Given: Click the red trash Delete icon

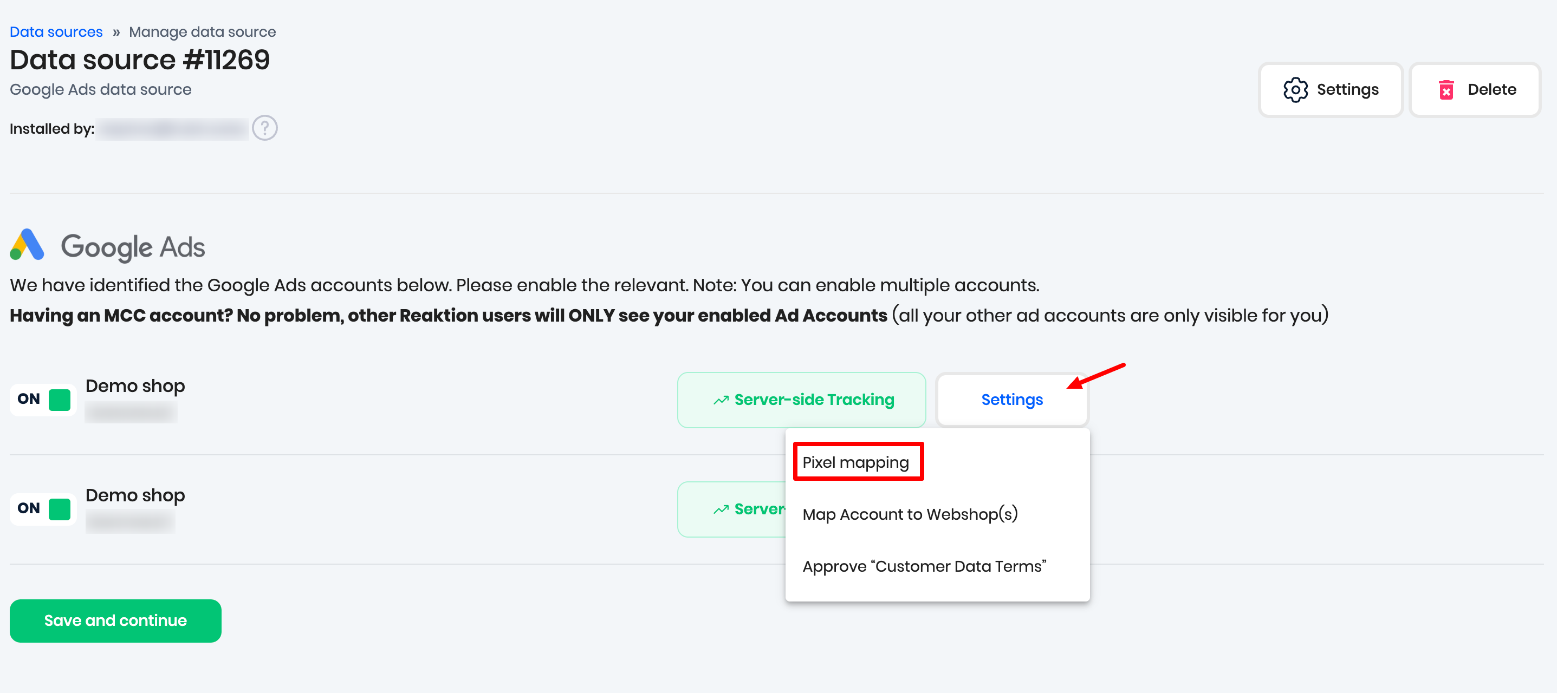Looking at the screenshot, I should (x=1446, y=89).
